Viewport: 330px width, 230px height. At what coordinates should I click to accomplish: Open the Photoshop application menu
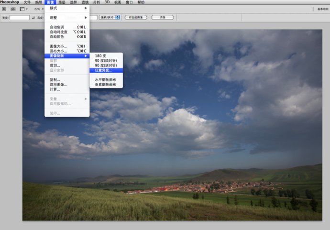[x=10, y=2]
